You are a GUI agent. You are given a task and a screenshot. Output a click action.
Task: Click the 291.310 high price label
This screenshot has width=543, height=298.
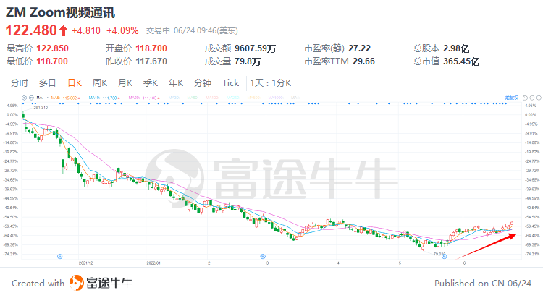tap(41, 108)
